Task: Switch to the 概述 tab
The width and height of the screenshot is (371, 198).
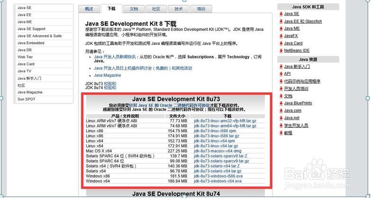Action: pyautogui.click(x=89, y=9)
